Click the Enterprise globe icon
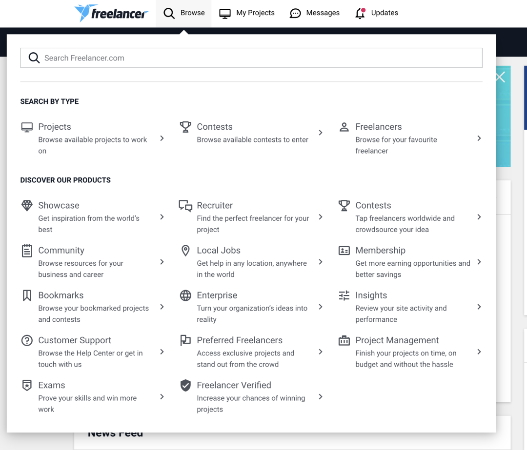The image size is (527, 450). click(x=185, y=295)
